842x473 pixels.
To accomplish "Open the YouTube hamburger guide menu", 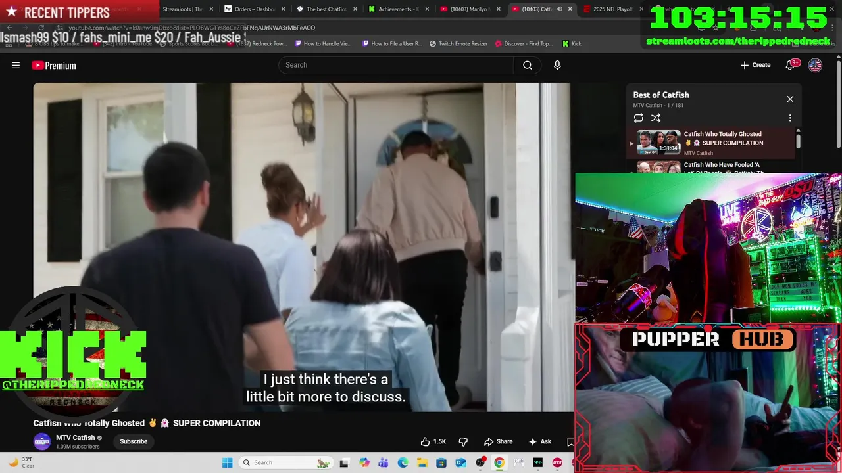I will click(16, 65).
